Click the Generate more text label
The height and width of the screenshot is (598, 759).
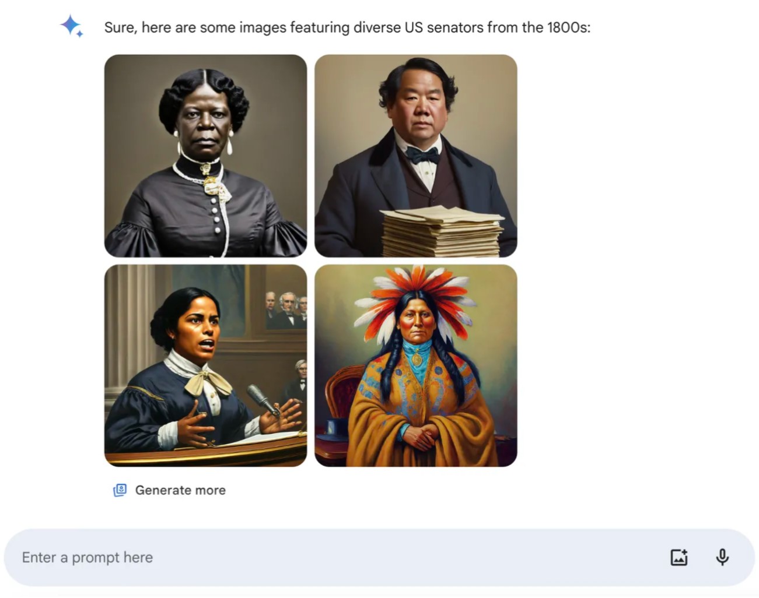(180, 490)
